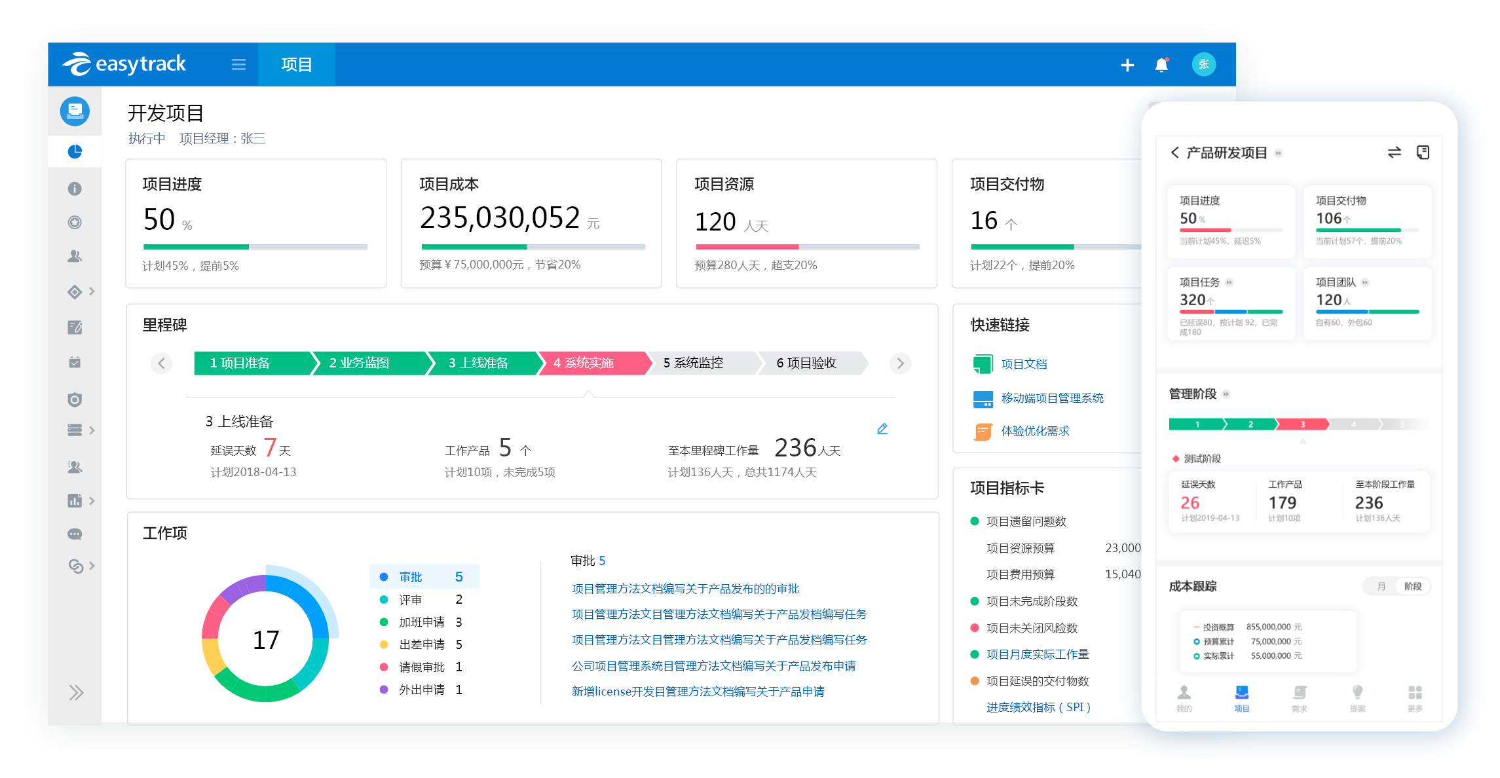The width and height of the screenshot is (1500, 778).
Task: Switch cost tracking to 月 view
Action: pos(1381,586)
